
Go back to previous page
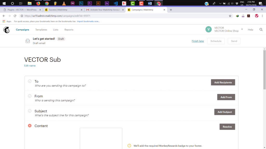coord(4,16)
